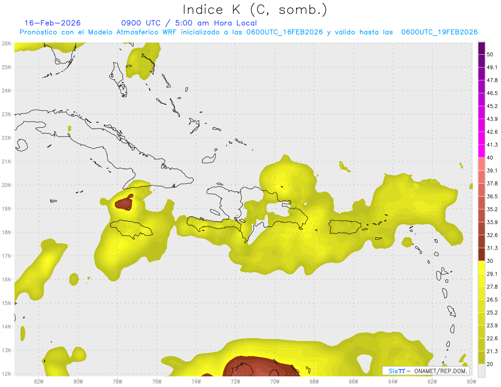This screenshot has width=501, height=387.
Task: Click the magenta swatch between 40 and 41.3
Action: [x=481, y=151]
